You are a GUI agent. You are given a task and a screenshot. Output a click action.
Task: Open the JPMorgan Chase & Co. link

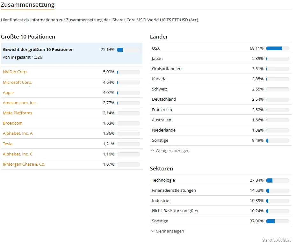coord(24,164)
